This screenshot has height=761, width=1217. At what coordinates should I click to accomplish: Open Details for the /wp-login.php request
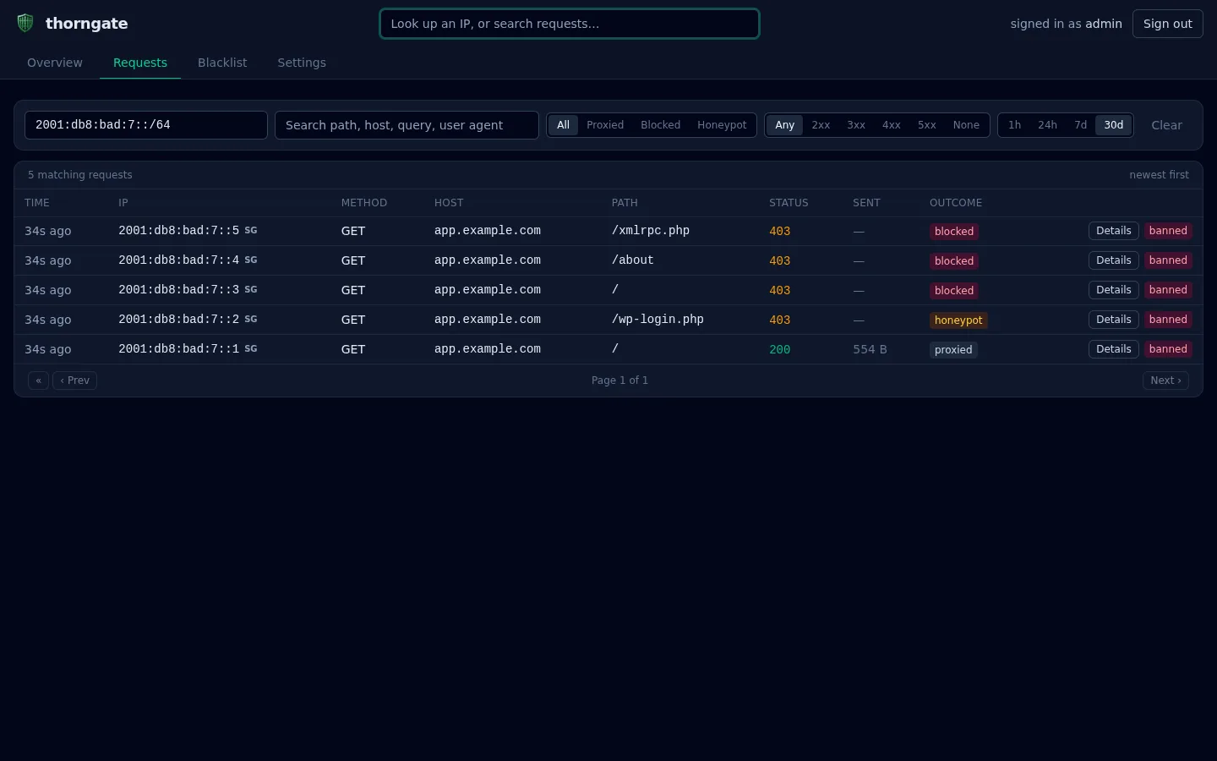click(1113, 320)
